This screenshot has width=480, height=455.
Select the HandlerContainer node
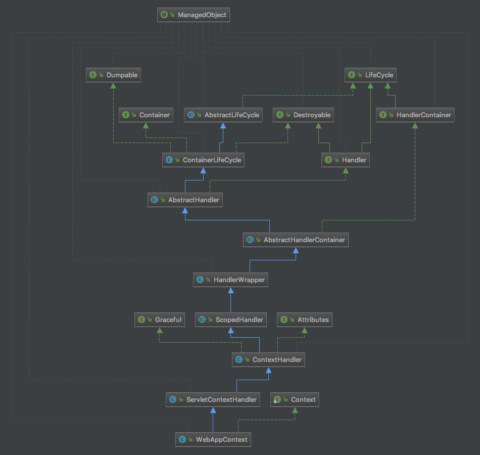415,115
